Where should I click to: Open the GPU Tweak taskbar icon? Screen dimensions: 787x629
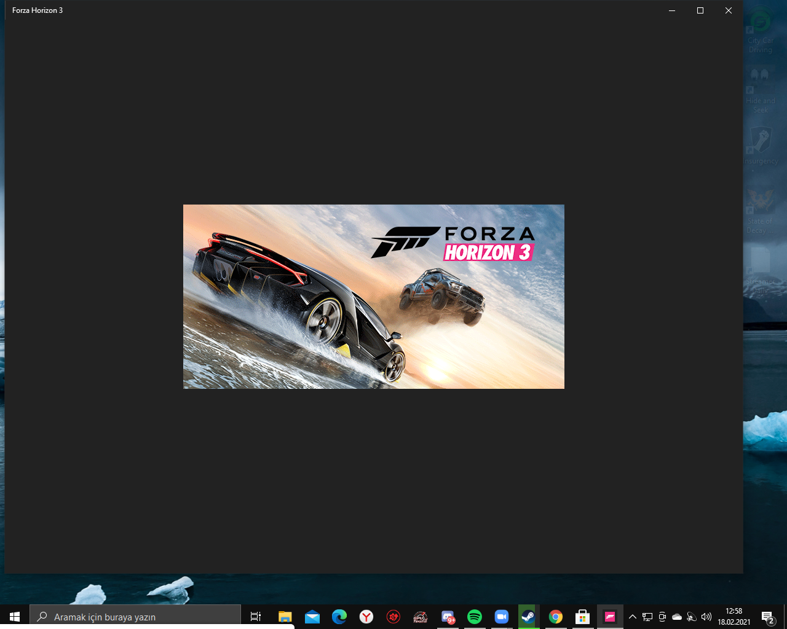421,617
